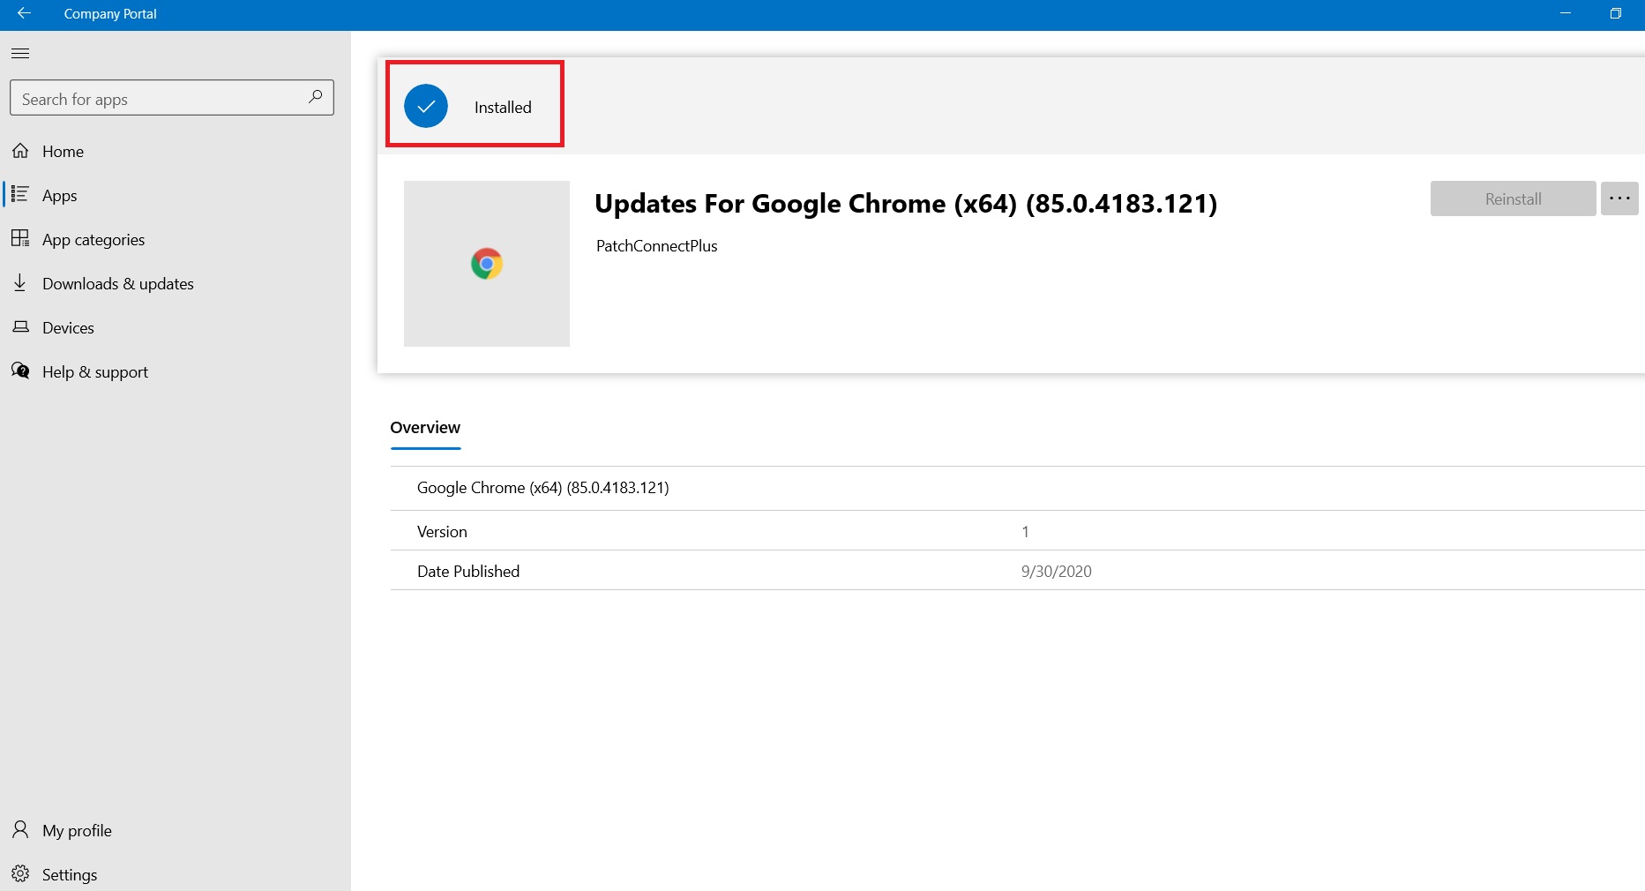The image size is (1645, 891).
Task: Click the search magnifier icon
Action: coord(316,97)
